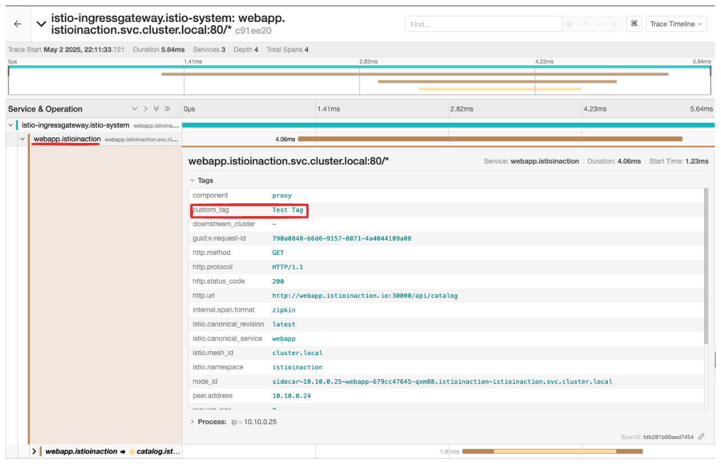The image size is (721, 471).
Task: Clear the search with the X icon
Action: pos(614,24)
